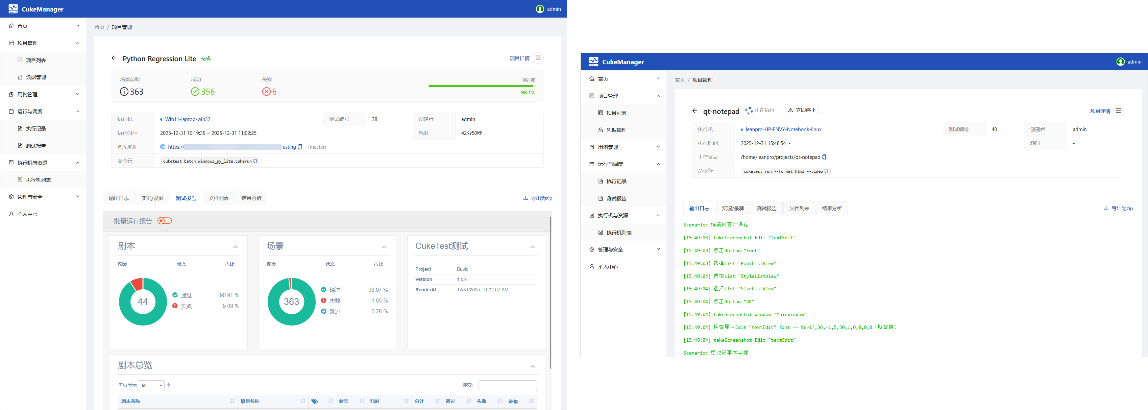Switch to 输出日志 tab in left window

click(x=119, y=198)
